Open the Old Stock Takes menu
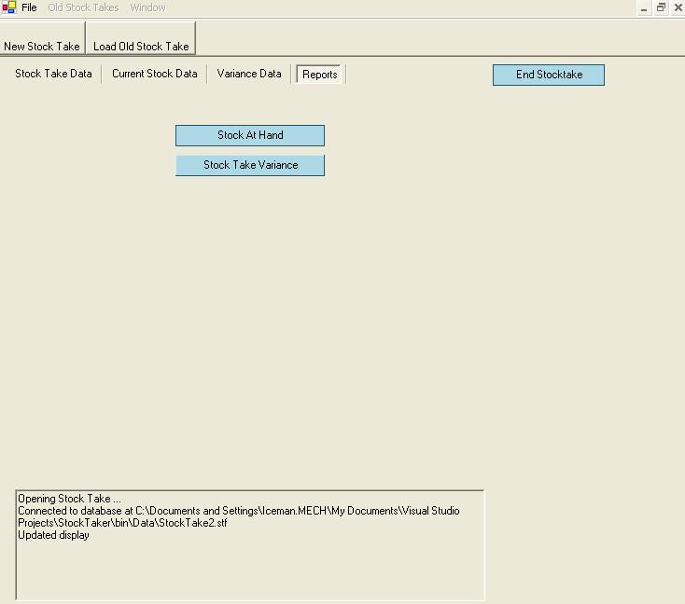685x604 pixels. click(x=83, y=7)
